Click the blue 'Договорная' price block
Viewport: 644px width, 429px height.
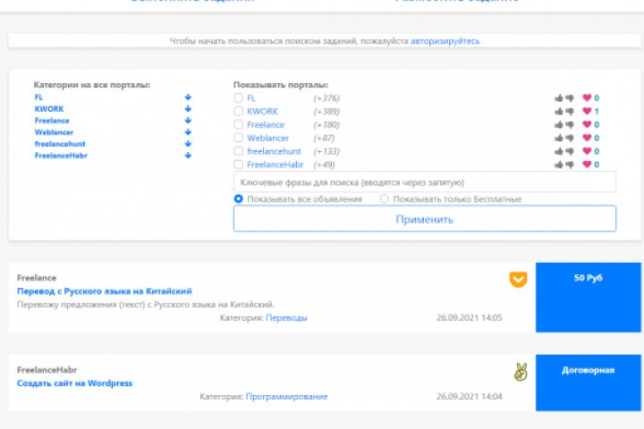(x=589, y=383)
